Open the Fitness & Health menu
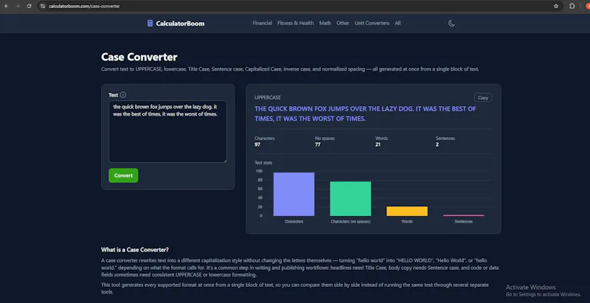The height and width of the screenshot is (303, 590). (x=296, y=23)
